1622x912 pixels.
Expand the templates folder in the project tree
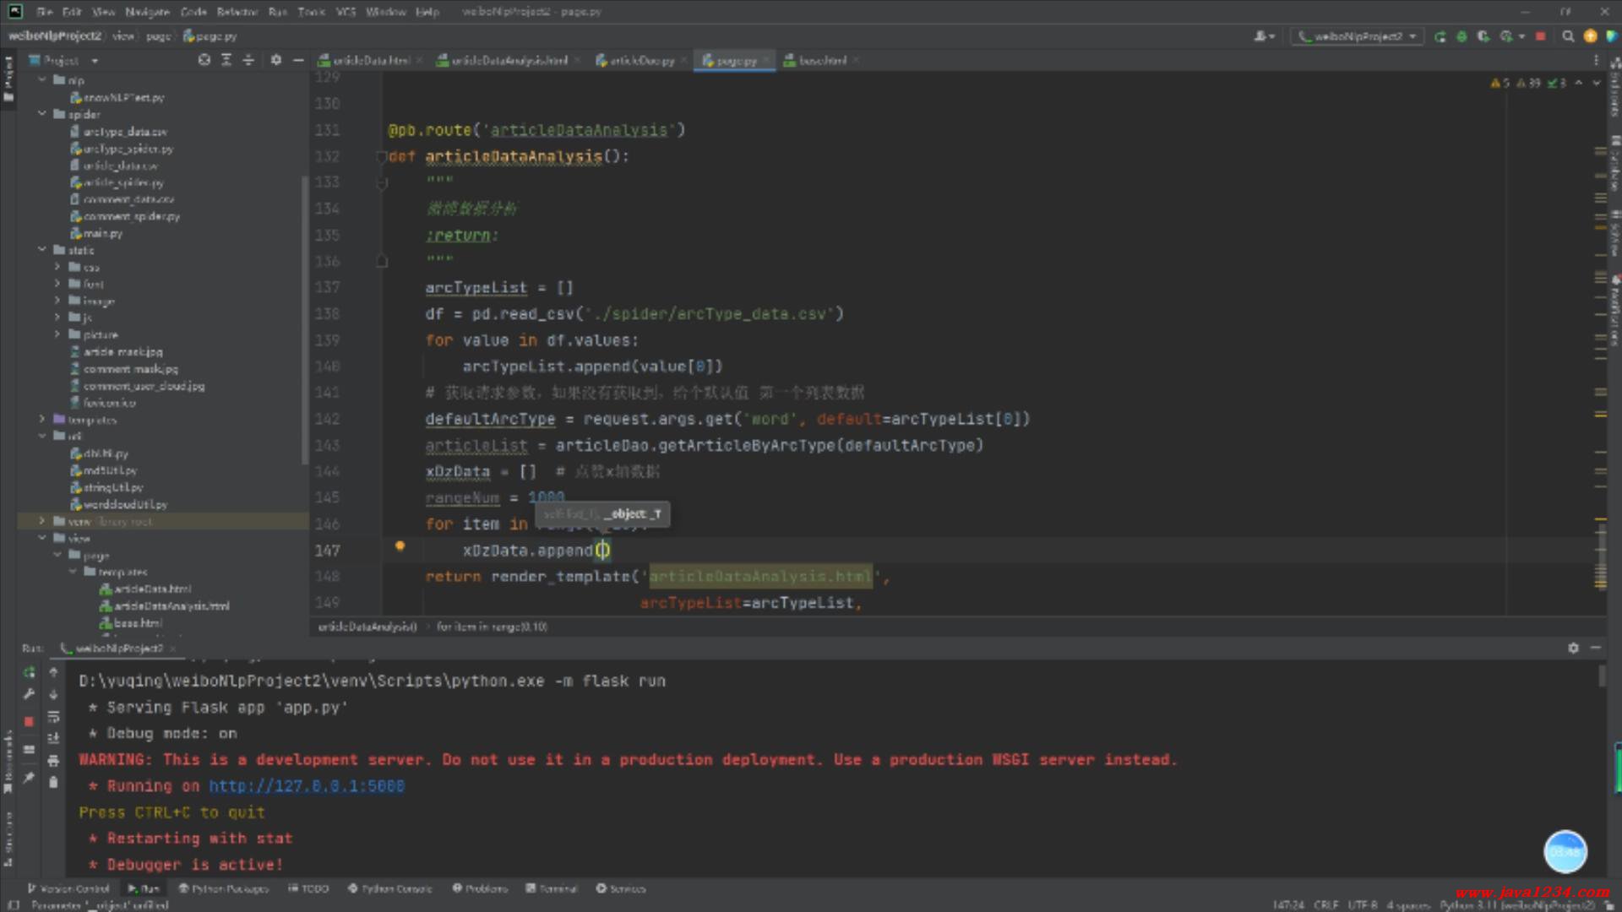pos(42,420)
